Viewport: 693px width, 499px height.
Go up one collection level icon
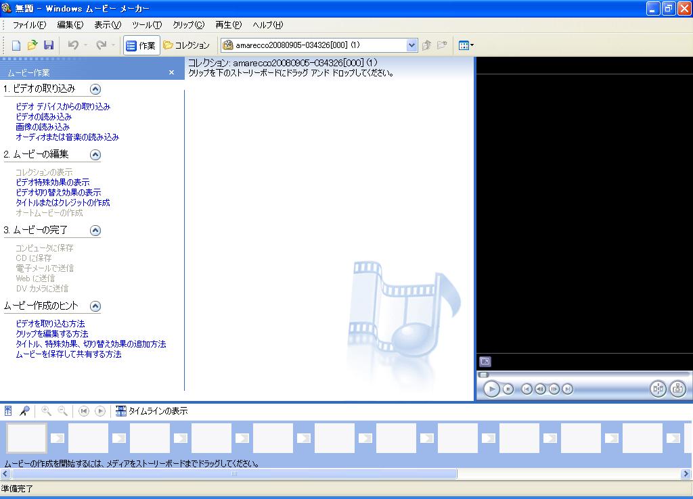click(x=426, y=45)
